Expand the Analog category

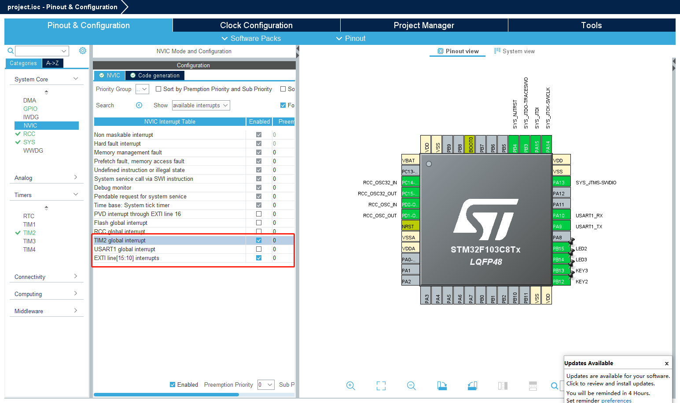(76, 177)
